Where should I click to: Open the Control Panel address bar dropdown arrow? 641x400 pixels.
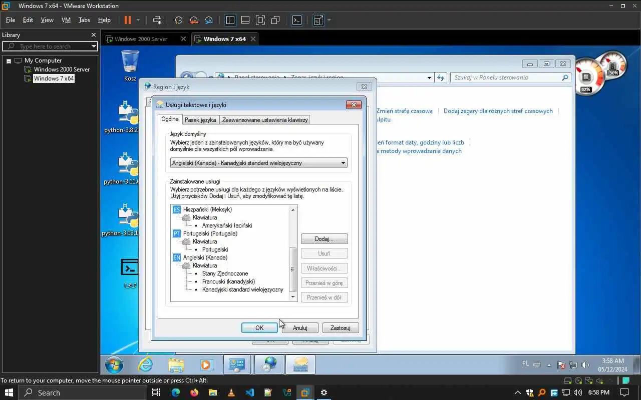429,77
